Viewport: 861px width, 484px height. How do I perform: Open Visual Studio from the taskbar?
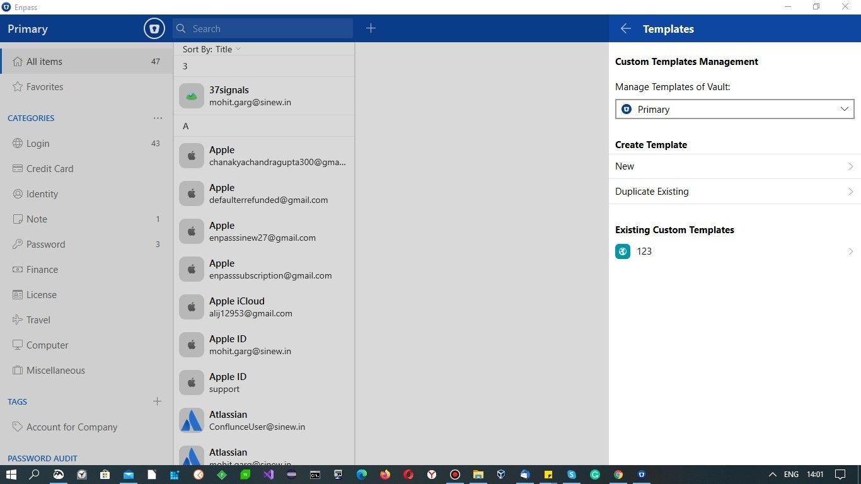tap(269, 475)
